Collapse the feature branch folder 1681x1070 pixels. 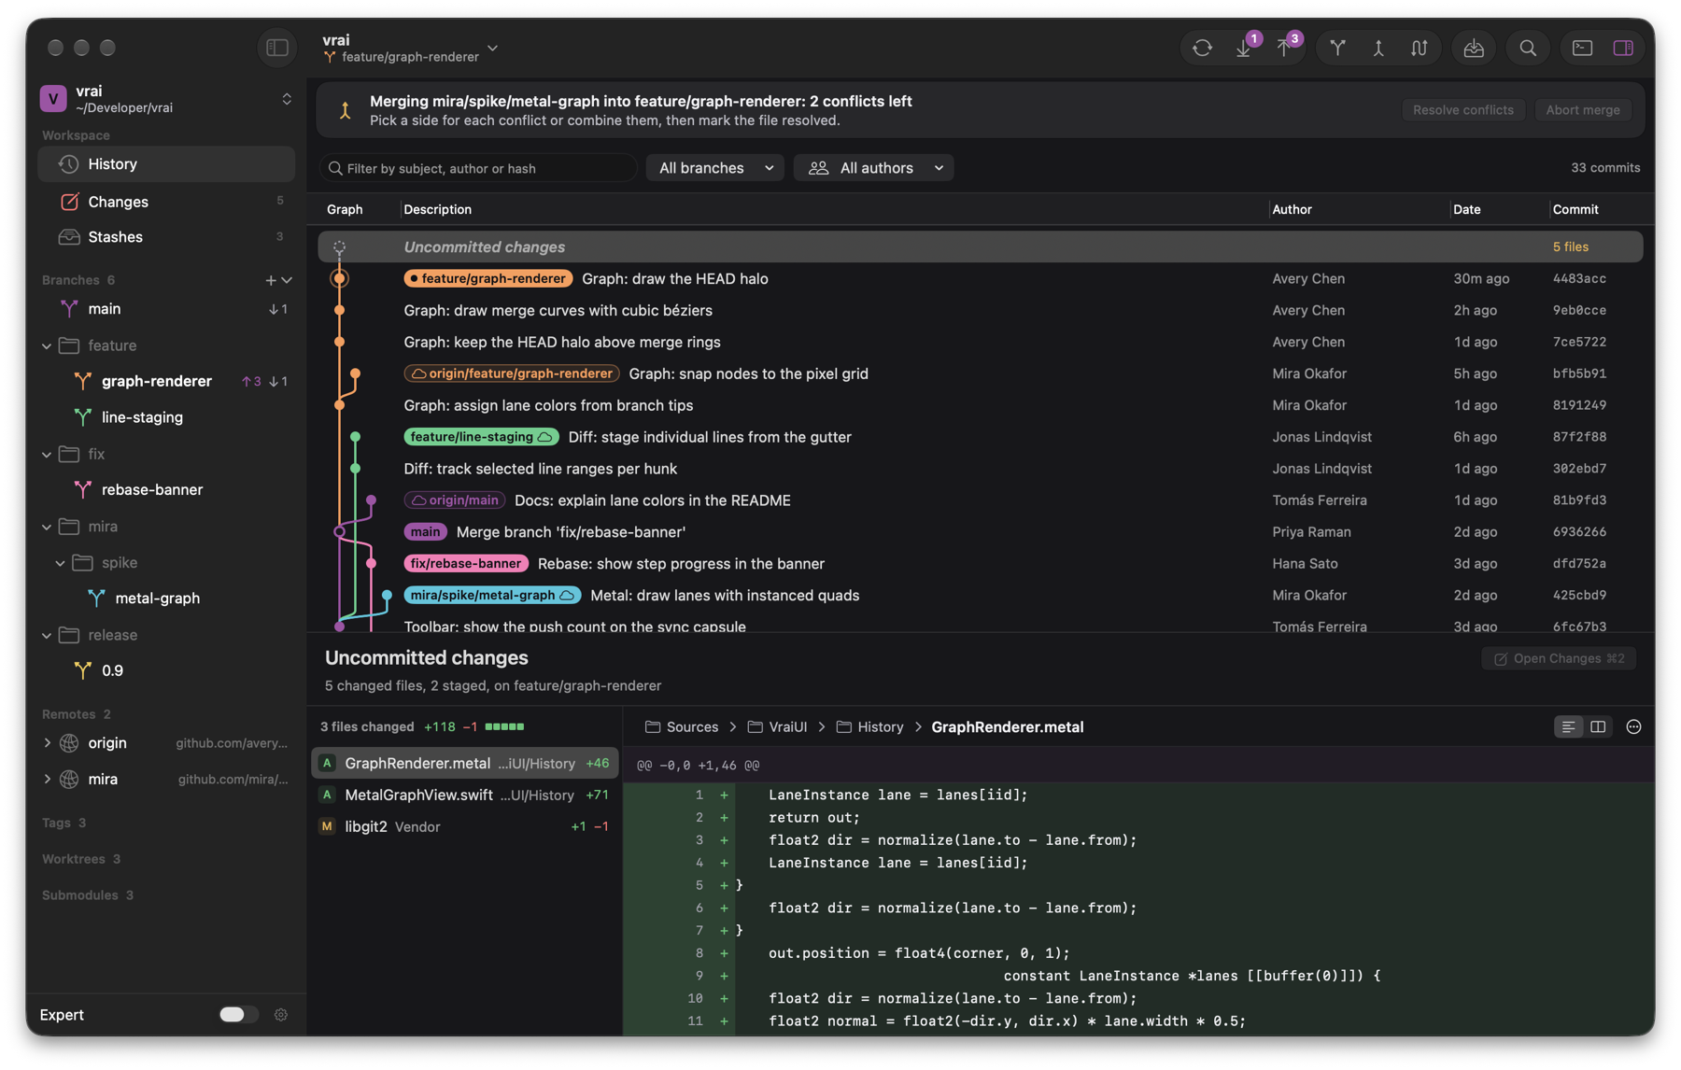[47, 346]
